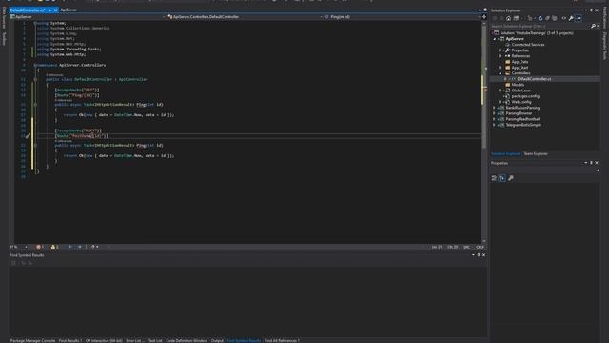Click Forward arrow in Solution Explorer toolbar
Screen dimensions: 609x343
pyautogui.click(x=501, y=18)
